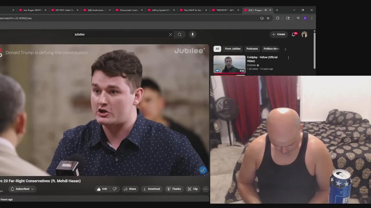Open the browser extensions puzzle icon
Screen dimensions: 371x208
point(278,18)
